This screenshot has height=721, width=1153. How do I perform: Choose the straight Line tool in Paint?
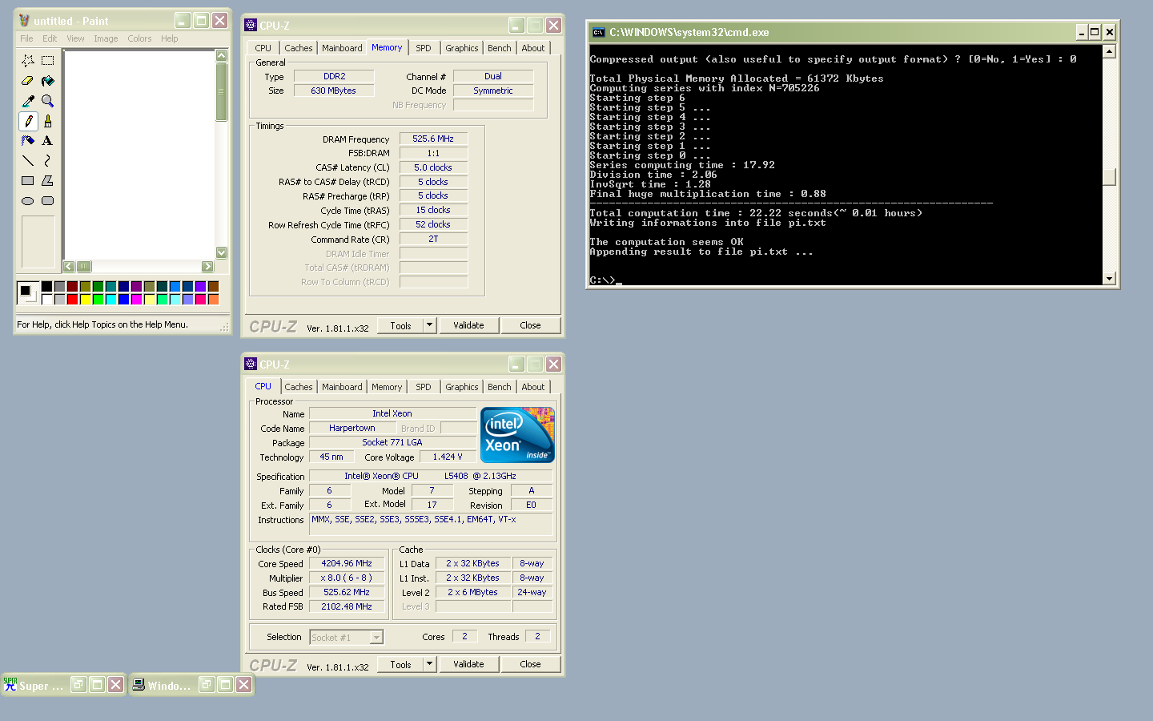coord(28,161)
